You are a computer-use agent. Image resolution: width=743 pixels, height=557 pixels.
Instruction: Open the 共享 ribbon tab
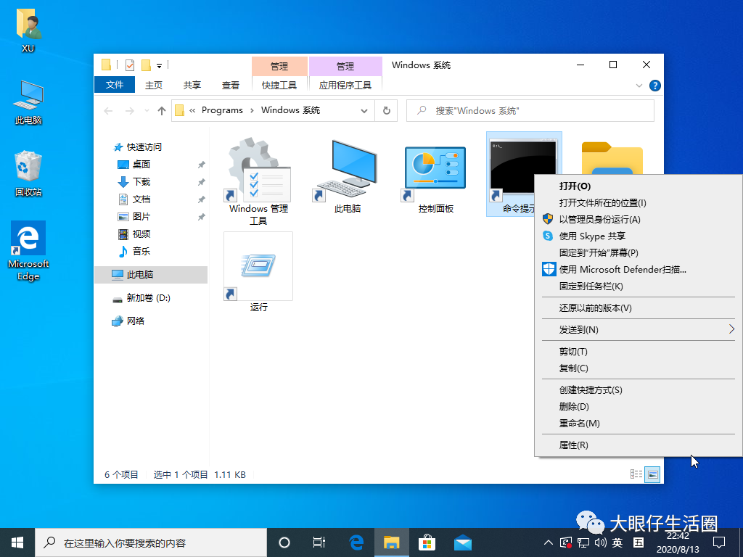192,86
